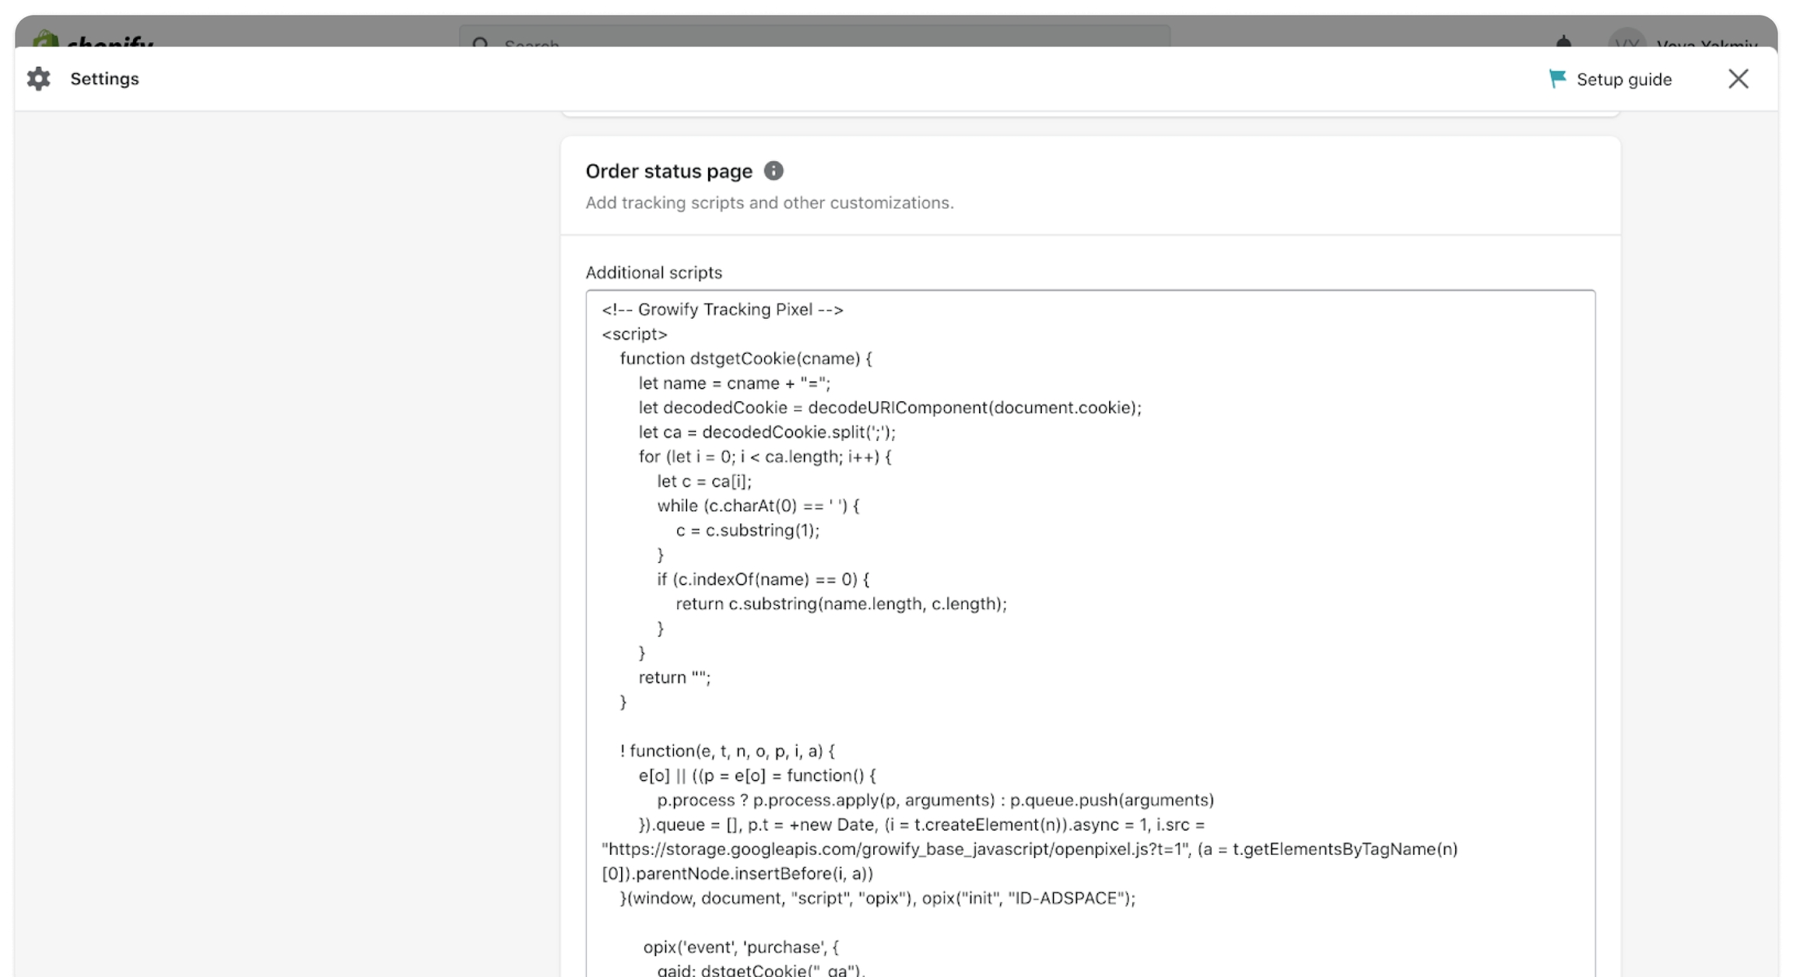Click the 'for (let i = 0;' loop line
Image resolution: width=1793 pixels, height=977 pixels.
(x=764, y=457)
